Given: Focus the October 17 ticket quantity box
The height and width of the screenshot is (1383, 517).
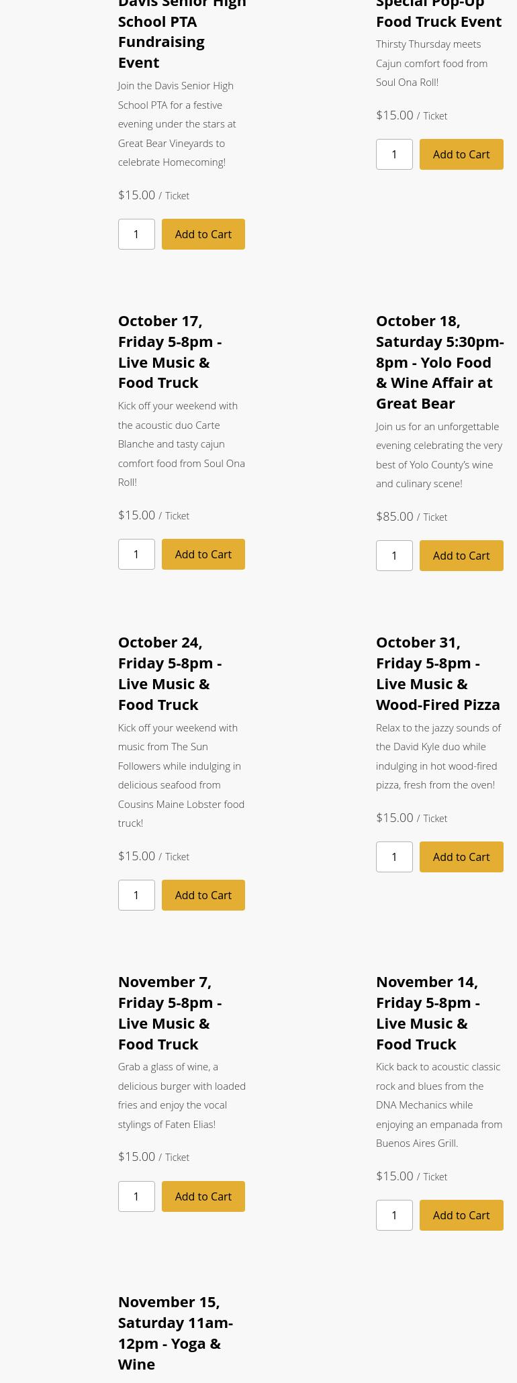Looking at the screenshot, I should (136, 554).
